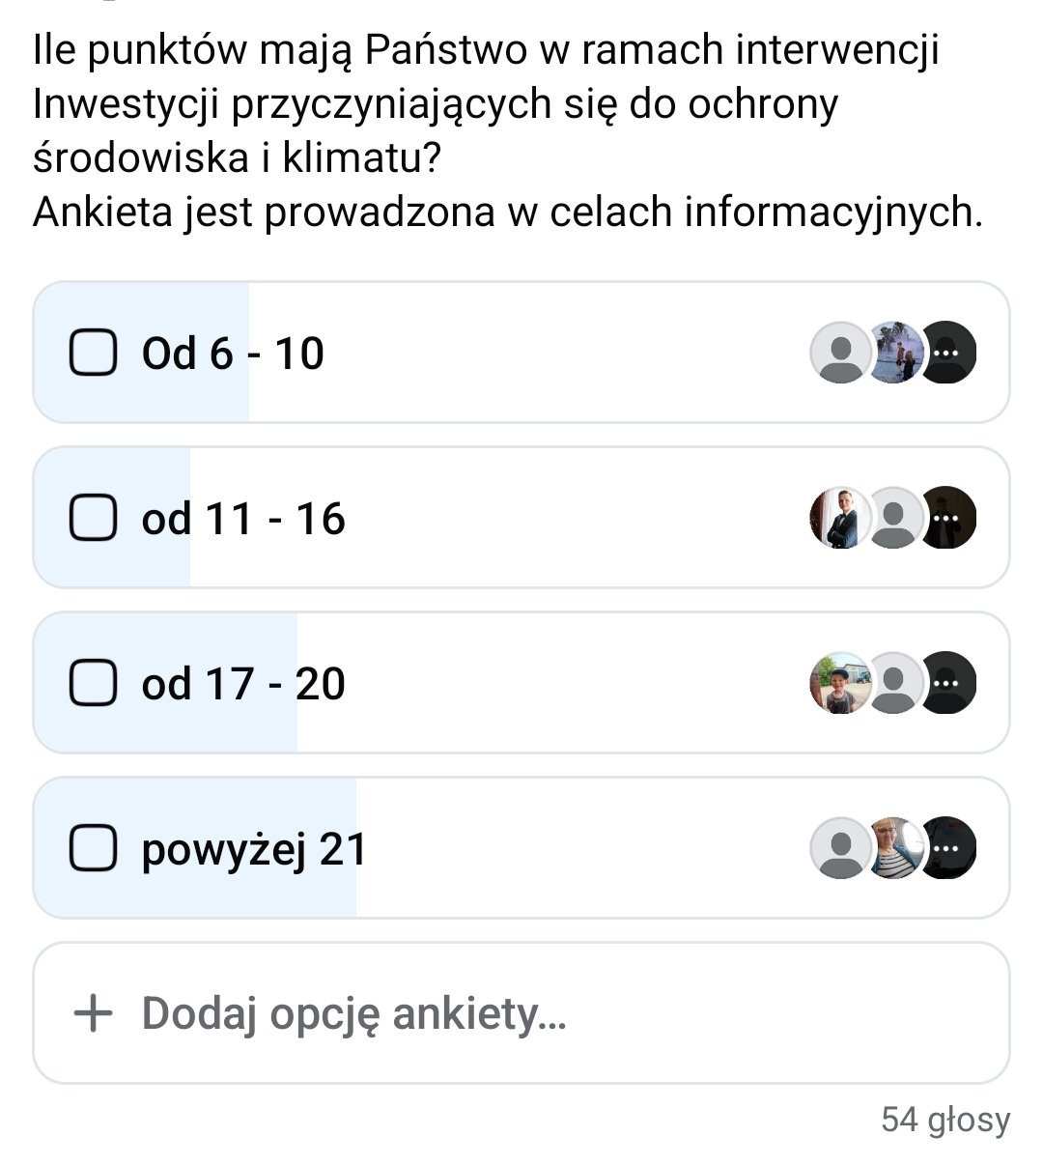Screen dimensions: 1043x1165
Task: Open the '54 głosy' vote count
Action: (944, 1120)
